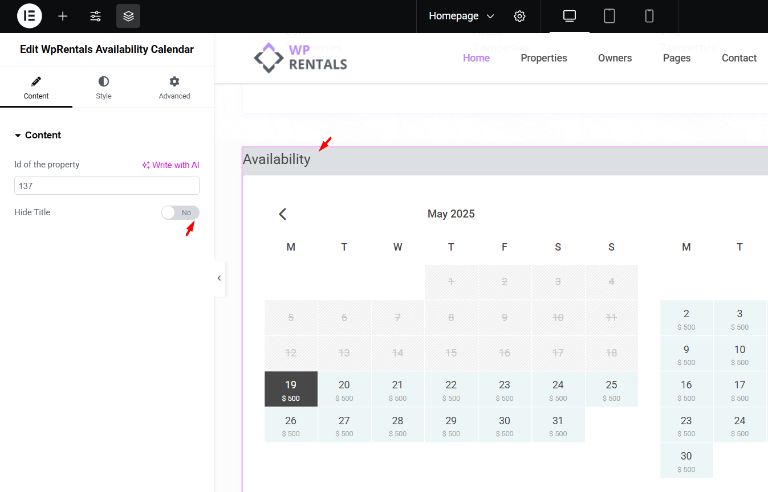The width and height of the screenshot is (768, 492).
Task: Go to previous month in calendar
Action: [x=282, y=214]
